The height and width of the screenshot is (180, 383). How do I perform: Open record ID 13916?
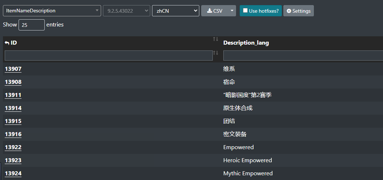pos(13,134)
